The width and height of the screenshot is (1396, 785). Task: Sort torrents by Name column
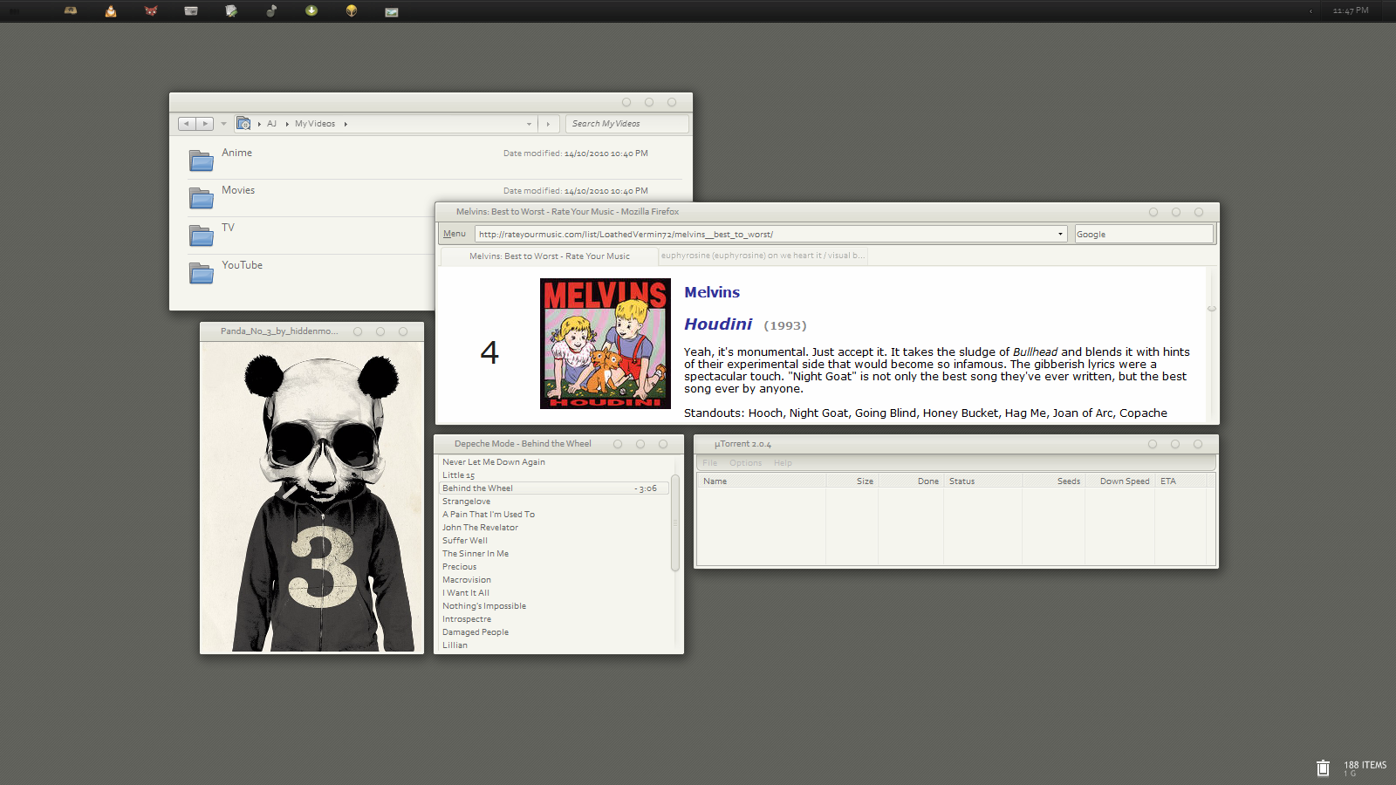(x=761, y=481)
